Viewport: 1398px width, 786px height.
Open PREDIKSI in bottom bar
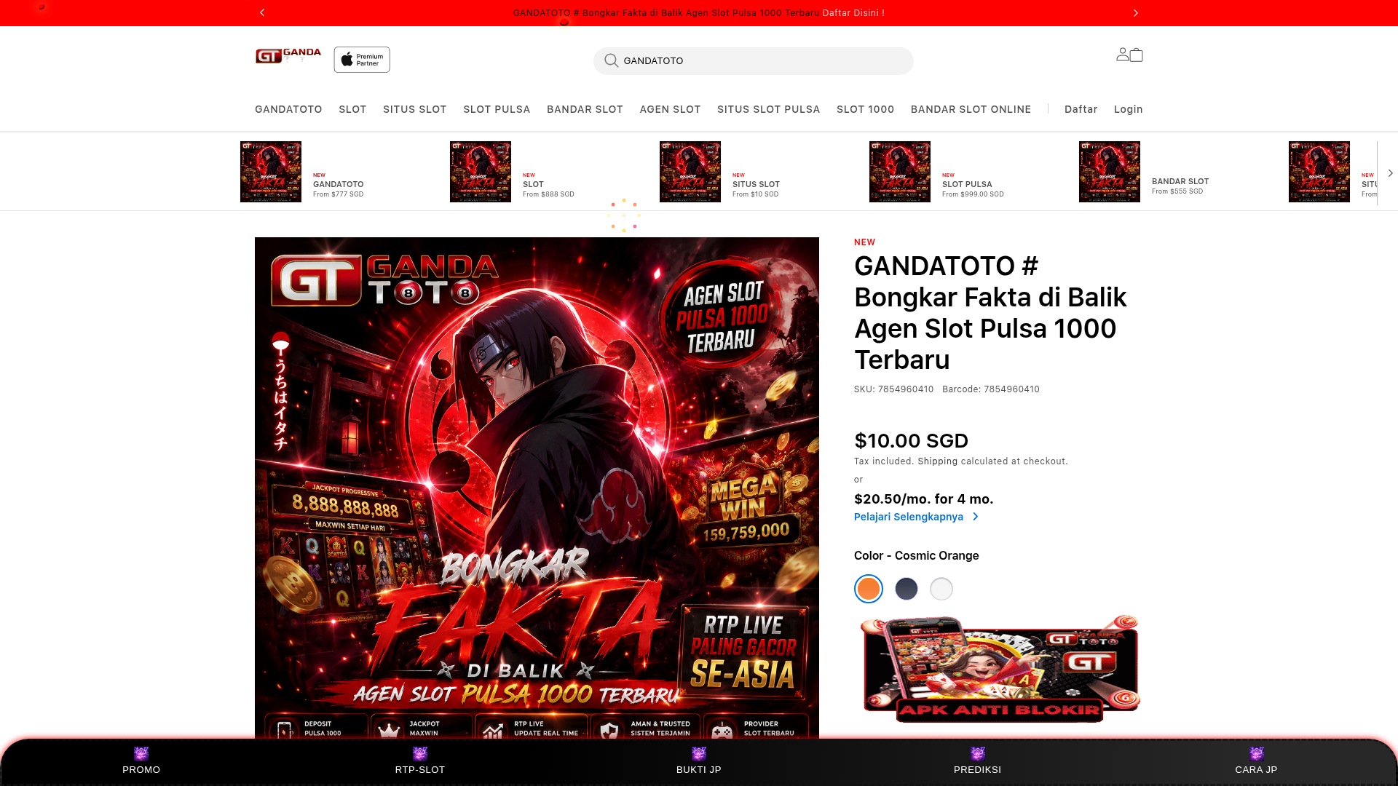(977, 761)
